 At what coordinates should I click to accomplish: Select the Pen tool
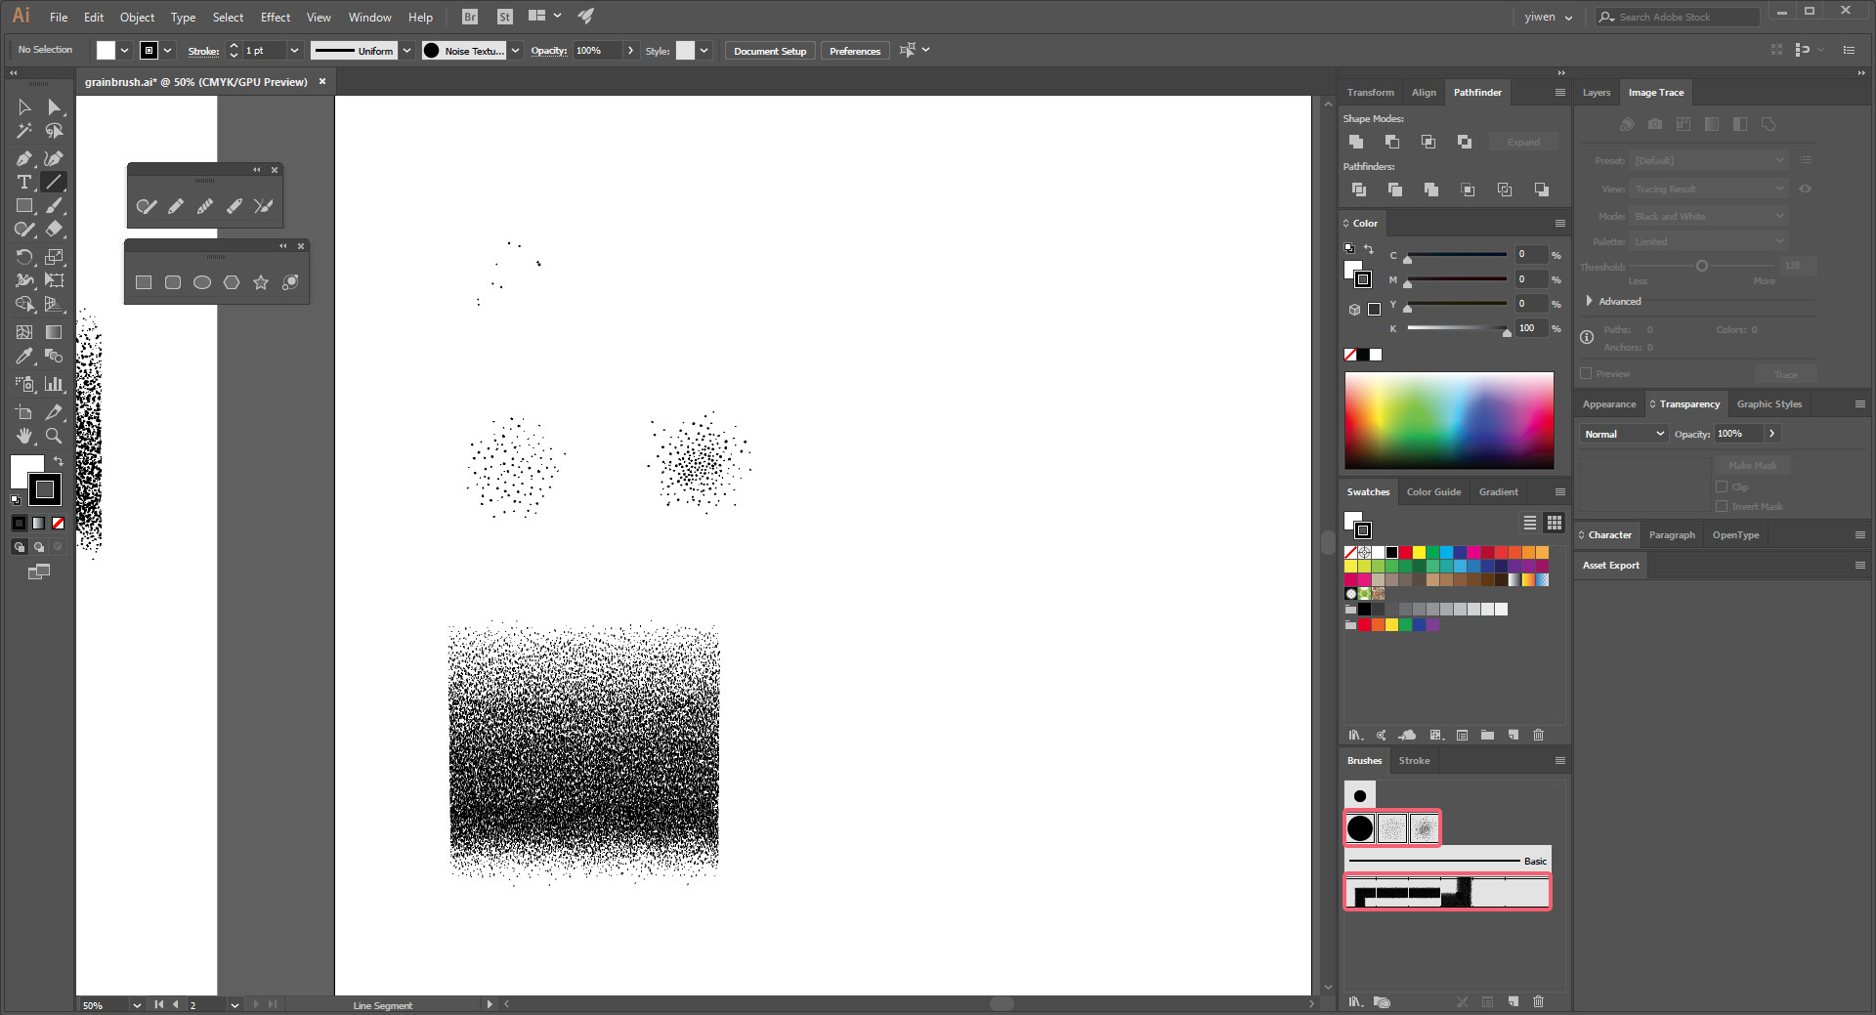(x=24, y=158)
